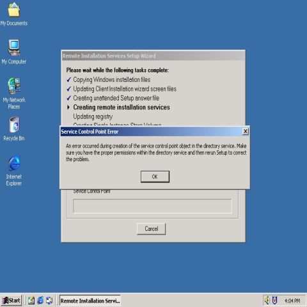Image resolution: width=307 pixels, height=307 pixels.
Task: Cancel the Remote Installation Services wizard
Action: coord(151,229)
